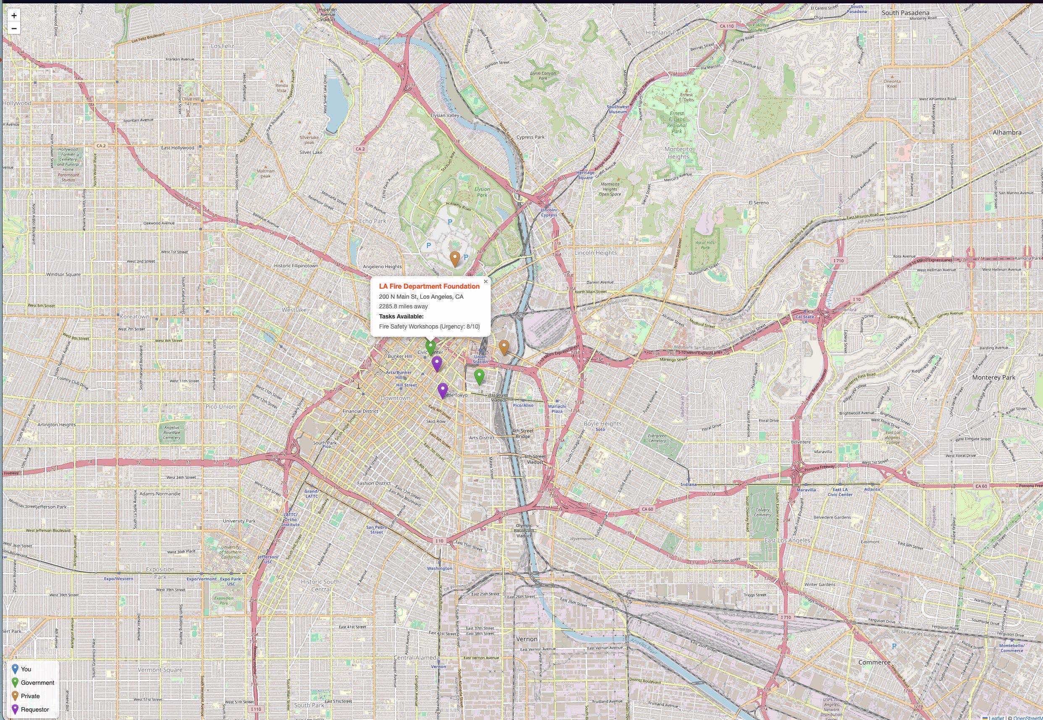Zoom in with the plus button
Image resolution: width=1043 pixels, height=720 pixels.
coord(14,16)
